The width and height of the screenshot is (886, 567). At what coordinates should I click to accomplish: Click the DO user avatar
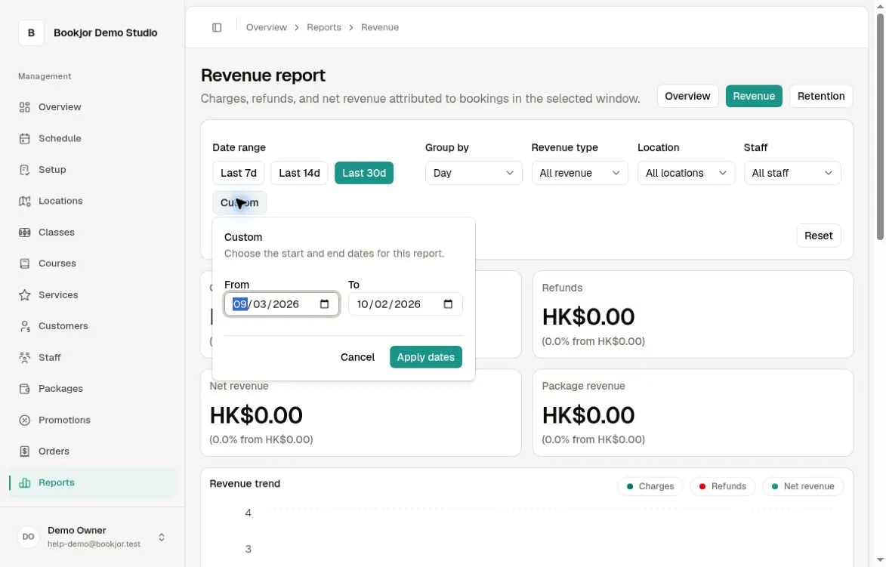[x=28, y=537]
